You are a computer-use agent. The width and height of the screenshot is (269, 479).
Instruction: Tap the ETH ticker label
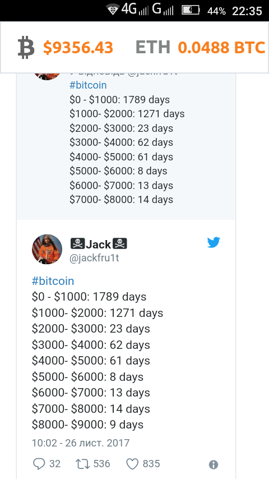pyautogui.click(x=153, y=48)
